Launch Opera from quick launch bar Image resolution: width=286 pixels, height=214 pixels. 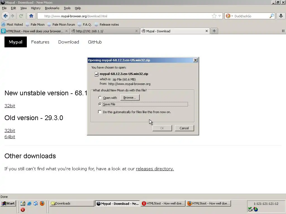click(x=23, y=210)
